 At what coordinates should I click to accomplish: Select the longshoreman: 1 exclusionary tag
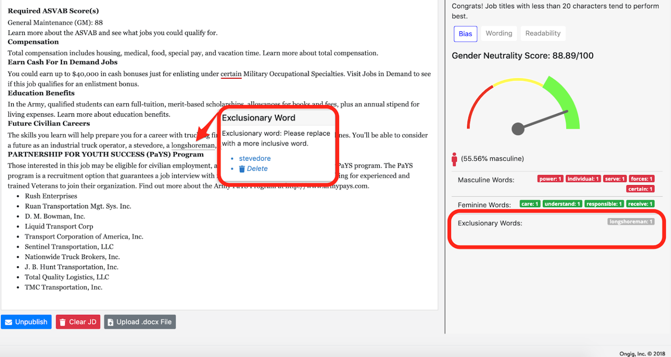pos(631,221)
